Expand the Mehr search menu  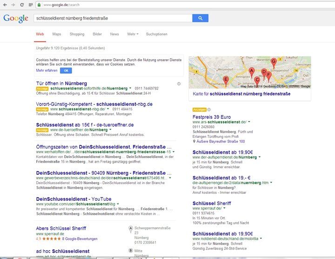coord(133,34)
